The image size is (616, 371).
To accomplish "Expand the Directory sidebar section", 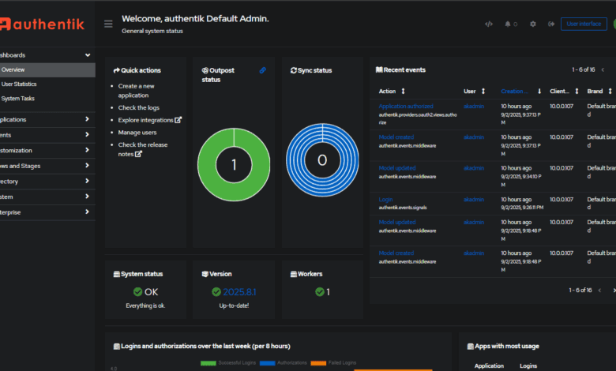I will (x=47, y=182).
